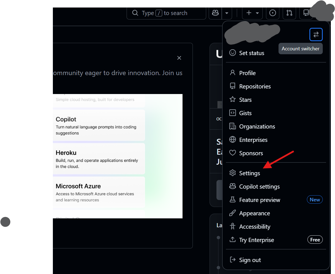Select Set status menu entry

pos(276,53)
